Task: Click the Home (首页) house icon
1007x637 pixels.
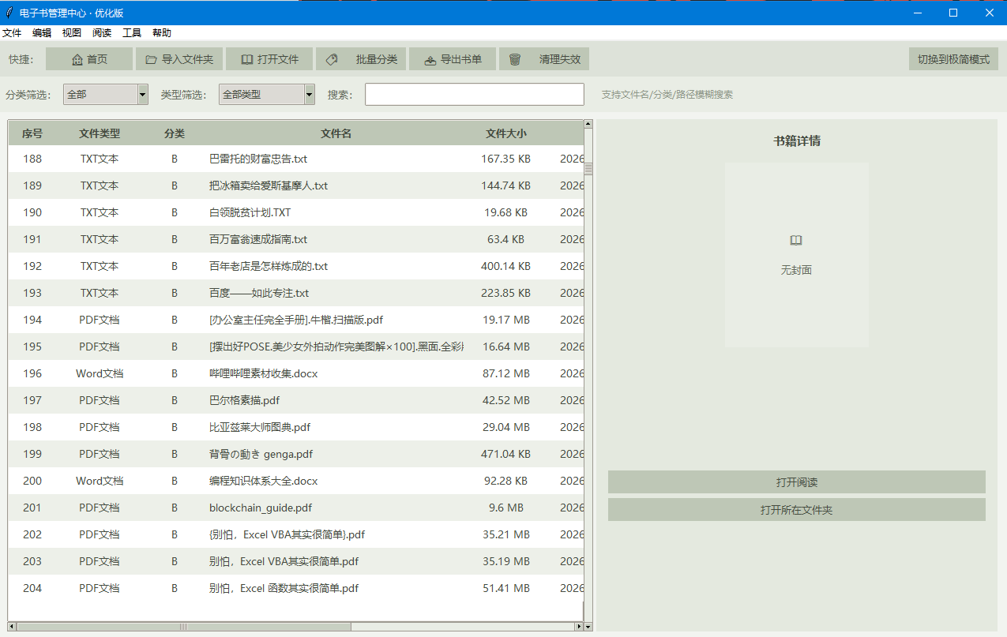Action: 77,59
